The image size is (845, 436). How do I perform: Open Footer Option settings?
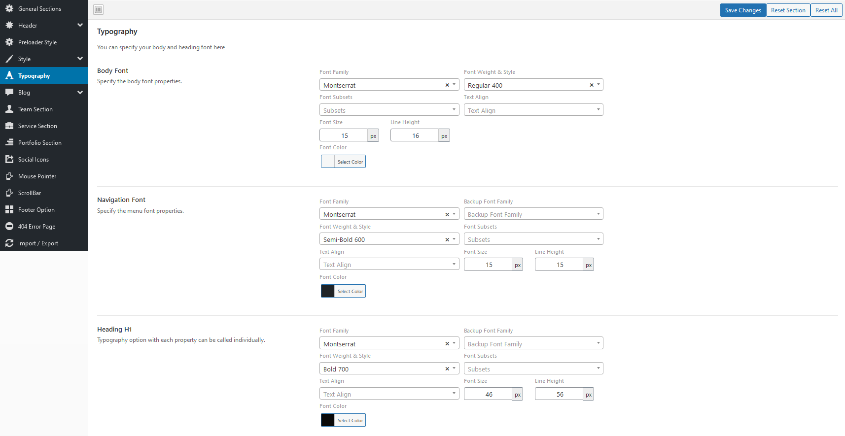tap(44, 209)
